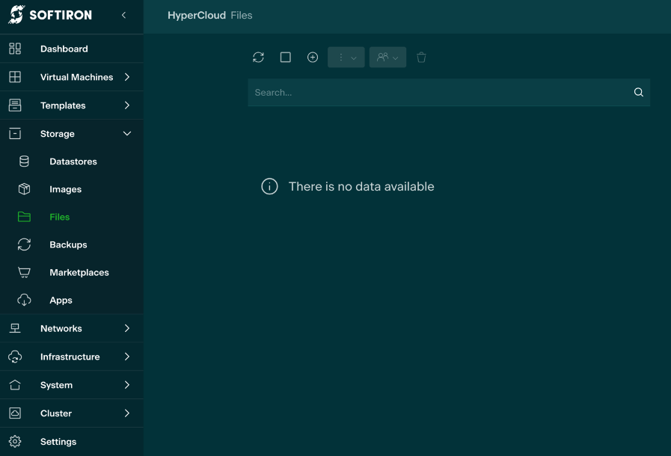Image resolution: width=671 pixels, height=456 pixels.
Task: Open Datastores under Storage
Action: click(73, 161)
